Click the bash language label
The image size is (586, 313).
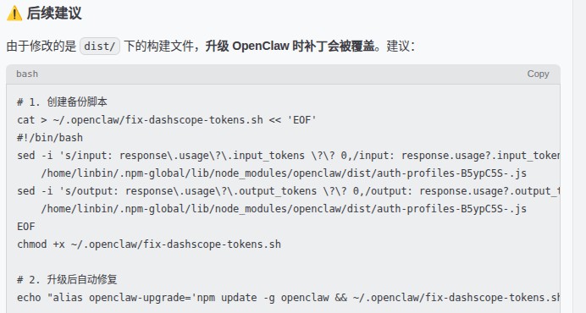(27, 74)
